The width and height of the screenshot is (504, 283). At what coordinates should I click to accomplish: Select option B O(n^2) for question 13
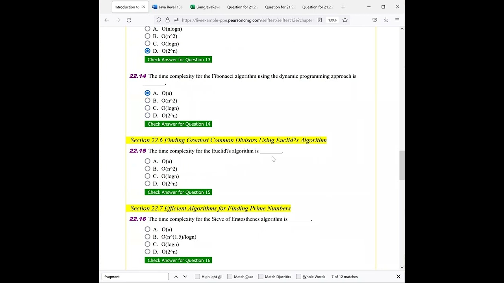tap(147, 36)
